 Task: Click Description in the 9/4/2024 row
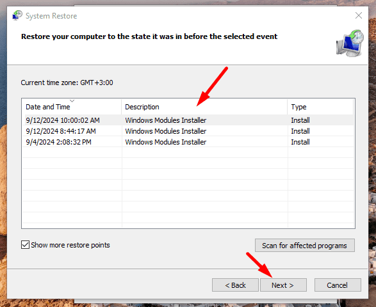coord(166,142)
